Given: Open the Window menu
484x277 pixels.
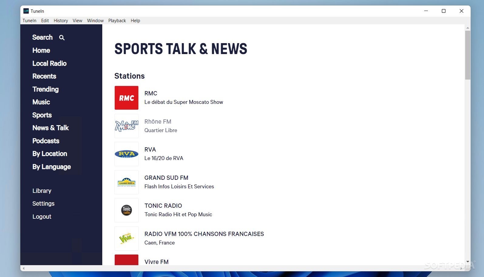Looking at the screenshot, I should pyautogui.click(x=95, y=21).
